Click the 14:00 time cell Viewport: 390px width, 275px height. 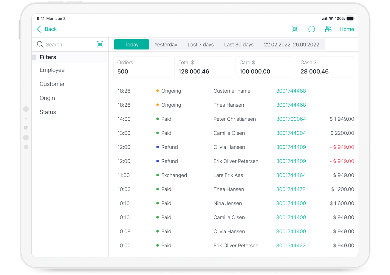tap(124, 119)
